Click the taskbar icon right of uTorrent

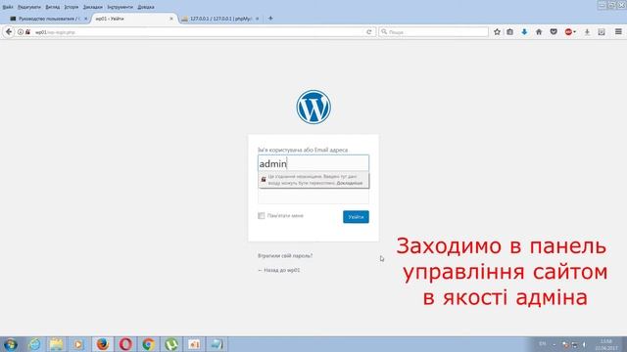[x=194, y=344]
